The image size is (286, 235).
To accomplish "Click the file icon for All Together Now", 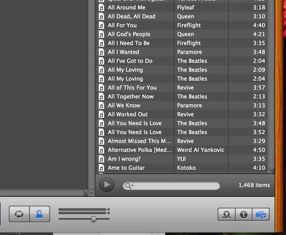I will coord(101,97).
